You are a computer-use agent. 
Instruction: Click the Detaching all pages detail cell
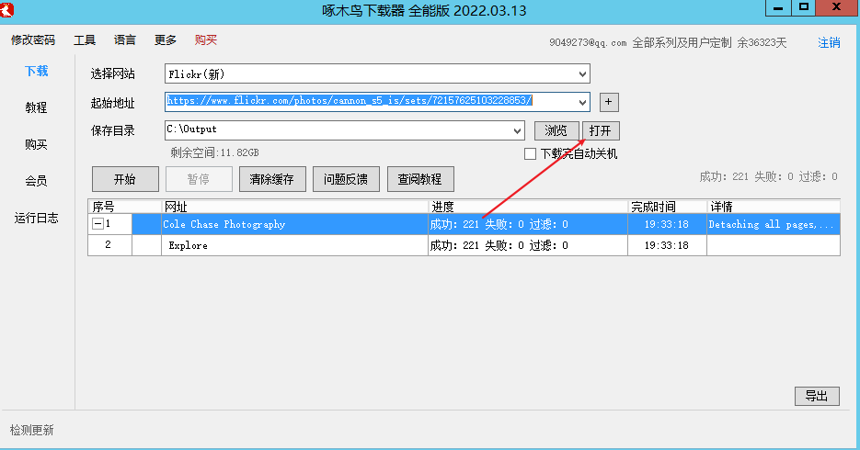[773, 224]
